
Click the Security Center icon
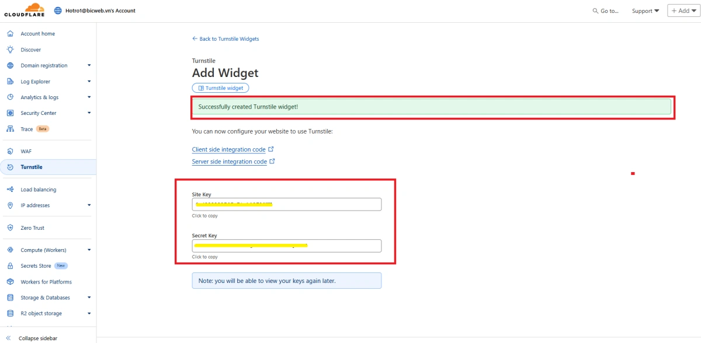10,113
